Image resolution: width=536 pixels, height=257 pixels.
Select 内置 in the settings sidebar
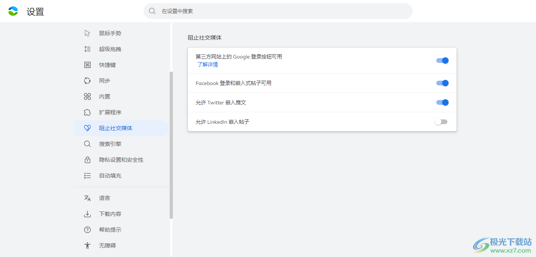pos(104,96)
